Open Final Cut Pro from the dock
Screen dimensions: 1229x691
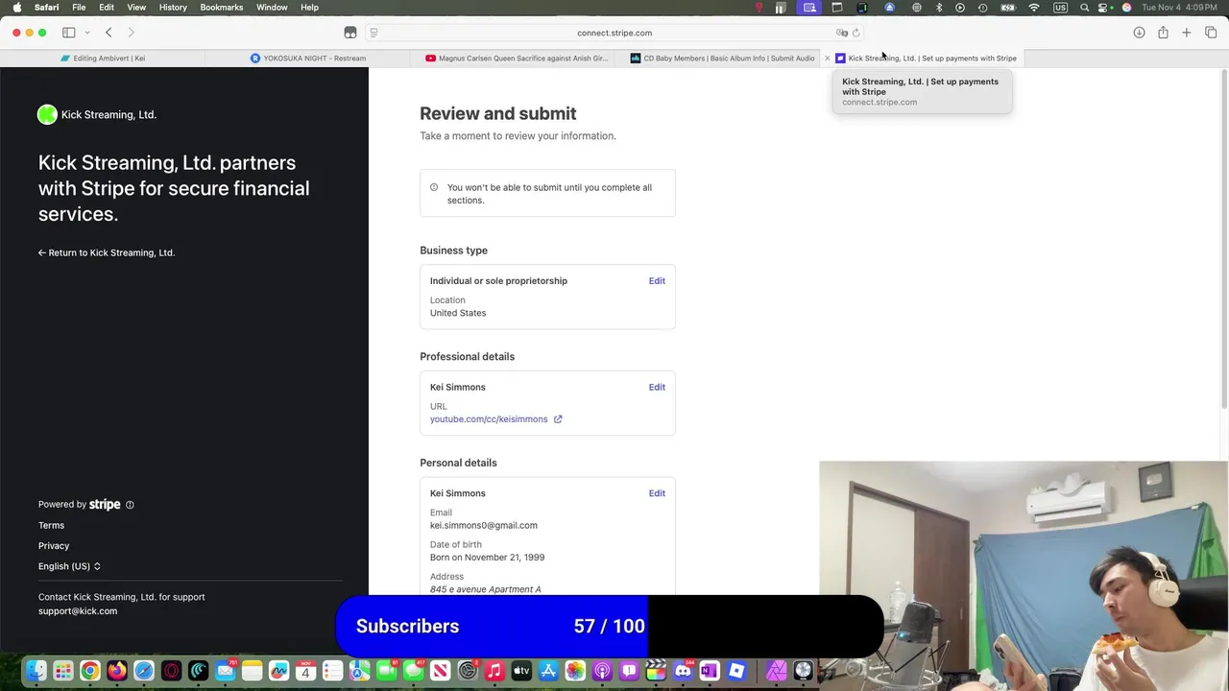(x=656, y=671)
